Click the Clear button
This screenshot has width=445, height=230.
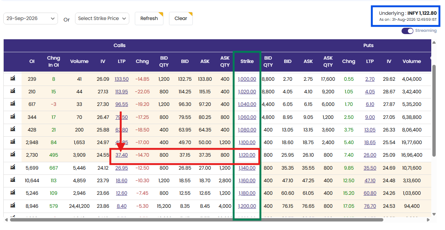(x=181, y=19)
